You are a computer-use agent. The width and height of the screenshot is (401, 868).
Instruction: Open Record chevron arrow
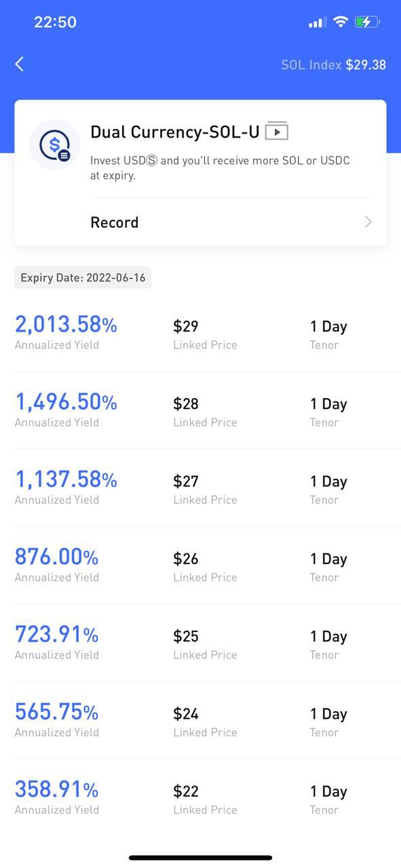pos(368,222)
